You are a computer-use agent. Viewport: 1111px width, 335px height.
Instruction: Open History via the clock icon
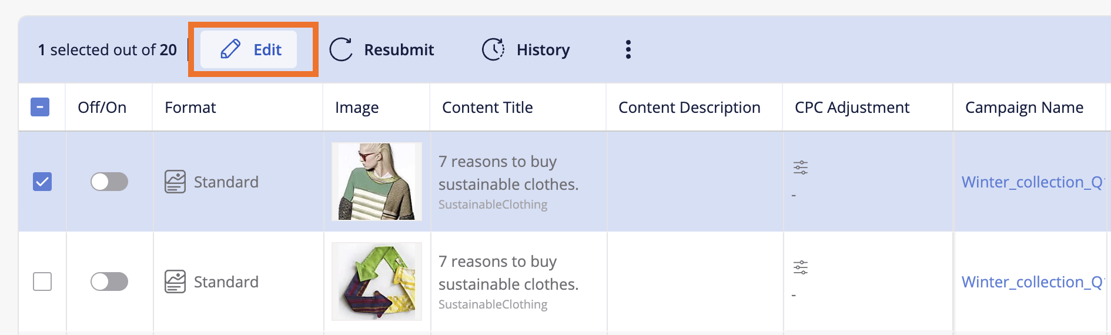click(x=493, y=49)
